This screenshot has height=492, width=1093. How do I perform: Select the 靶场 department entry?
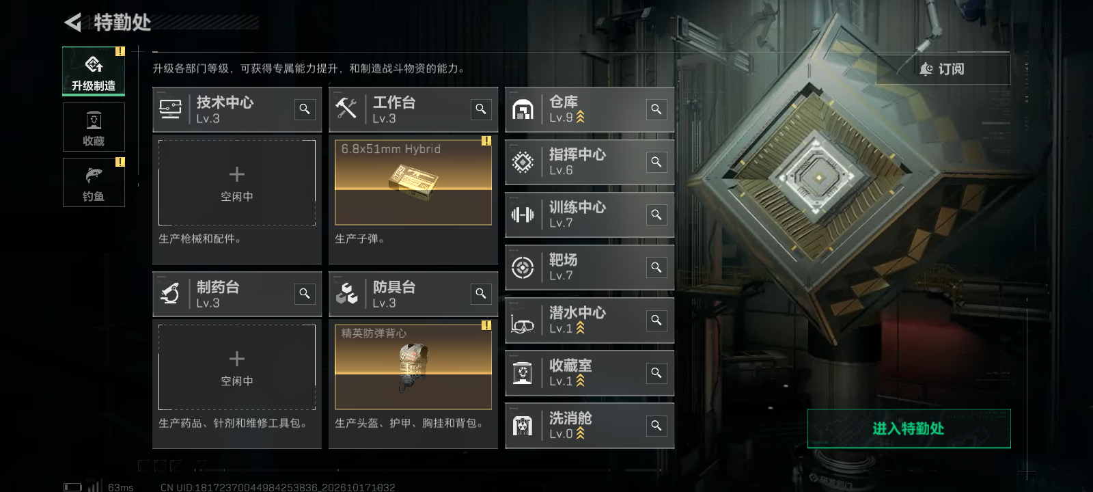(590, 267)
